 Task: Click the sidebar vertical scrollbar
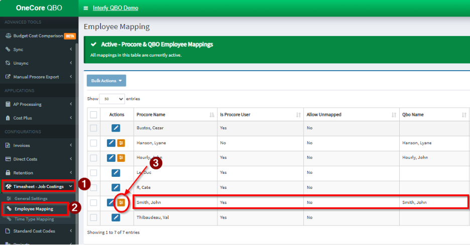tap(77, 144)
